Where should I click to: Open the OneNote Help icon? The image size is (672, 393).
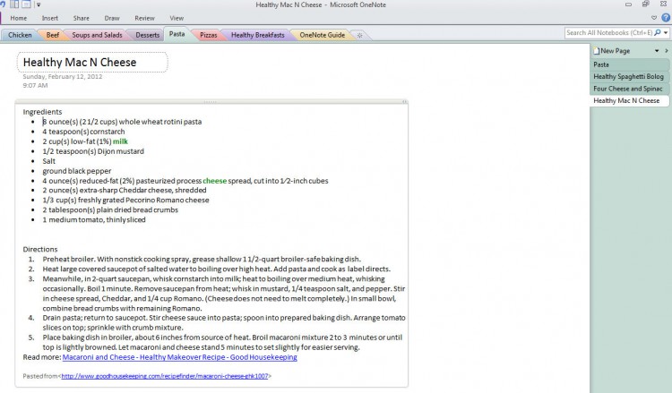pyautogui.click(x=665, y=18)
